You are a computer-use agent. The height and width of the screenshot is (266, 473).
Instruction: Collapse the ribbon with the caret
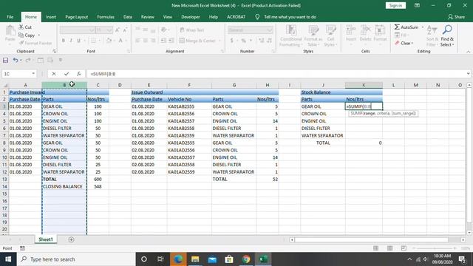click(468, 52)
